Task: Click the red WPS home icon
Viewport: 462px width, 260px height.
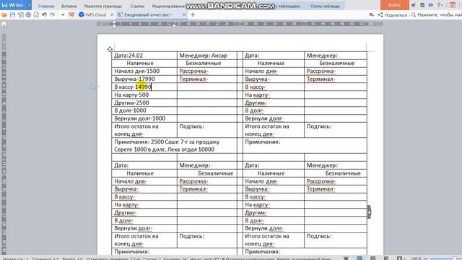Action: 71,14
